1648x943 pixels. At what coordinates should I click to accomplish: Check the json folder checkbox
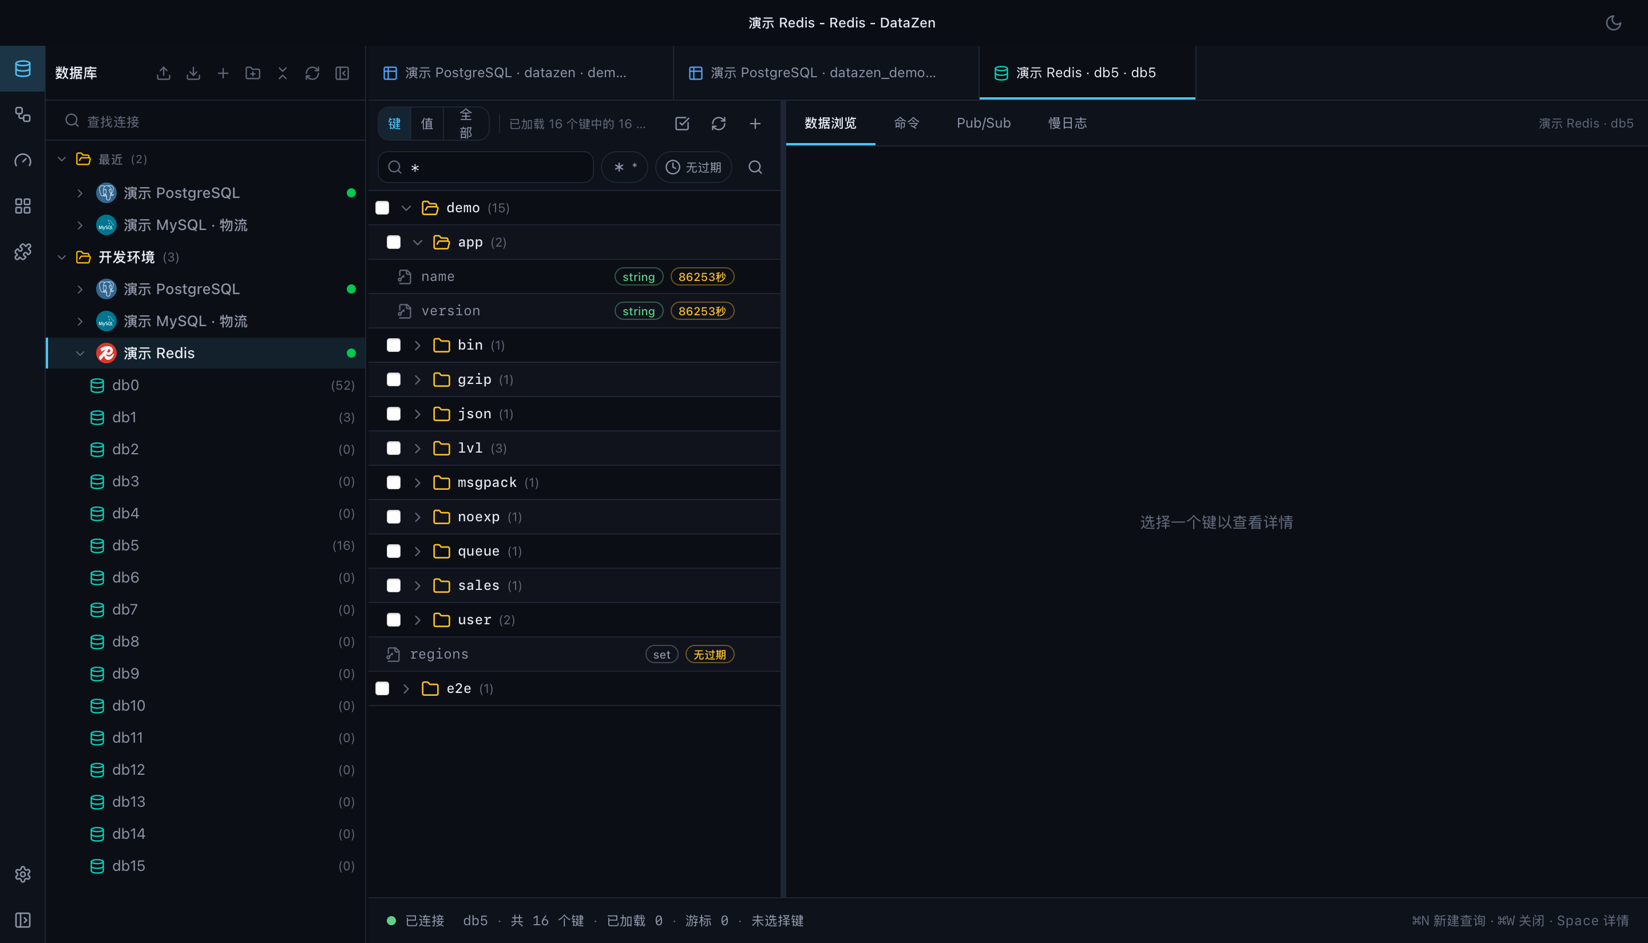point(394,414)
